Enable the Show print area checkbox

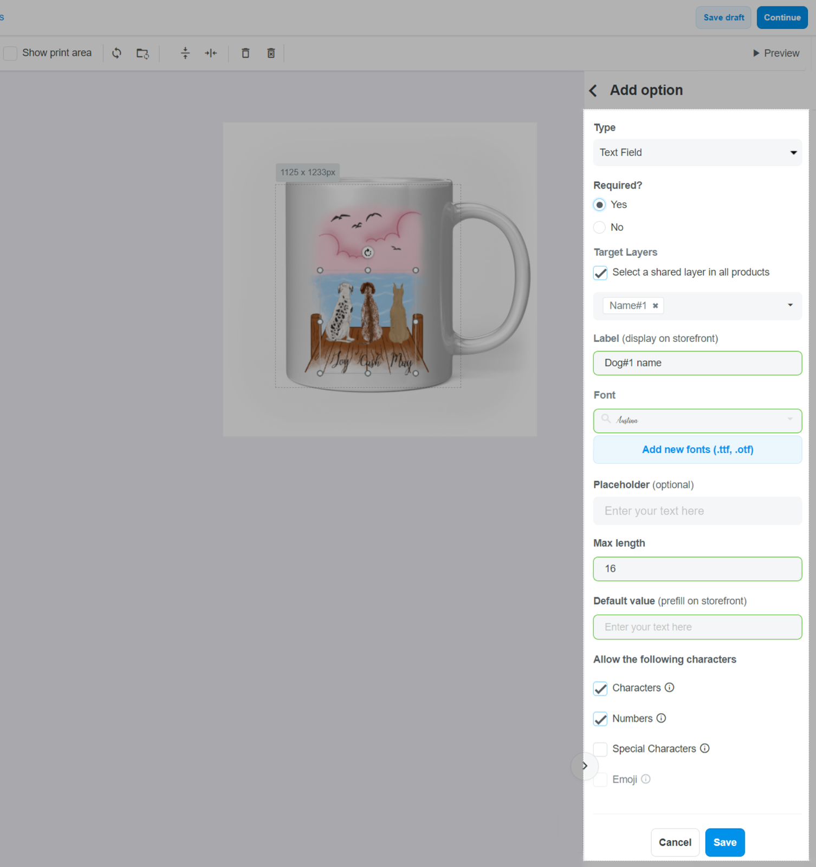[x=10, y=53]
